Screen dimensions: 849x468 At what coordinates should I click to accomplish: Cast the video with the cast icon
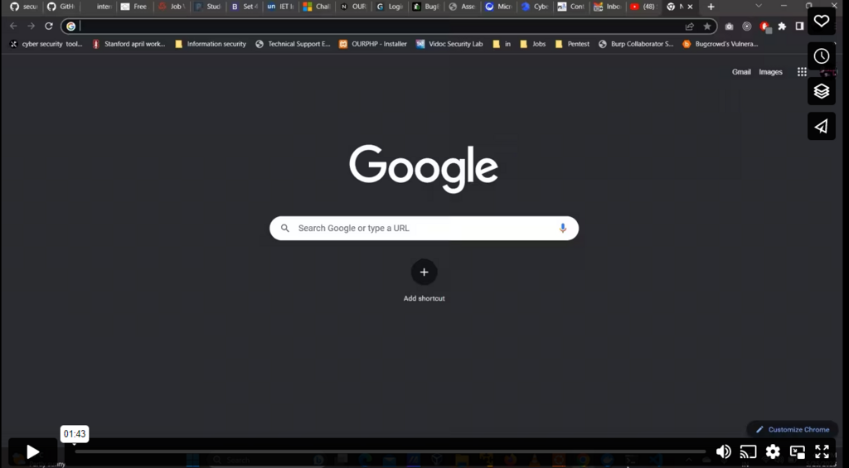click(749, 451)
